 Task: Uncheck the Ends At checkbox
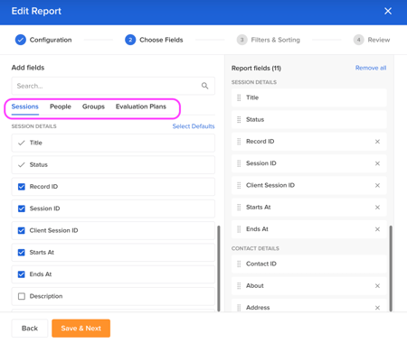click(x=22, y=274)
